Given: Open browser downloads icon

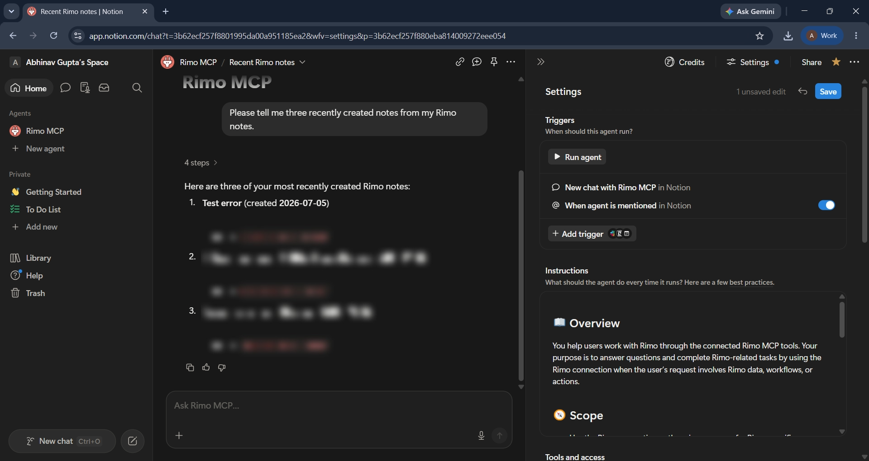Looking at the screenshot, I should click(788, 36).
